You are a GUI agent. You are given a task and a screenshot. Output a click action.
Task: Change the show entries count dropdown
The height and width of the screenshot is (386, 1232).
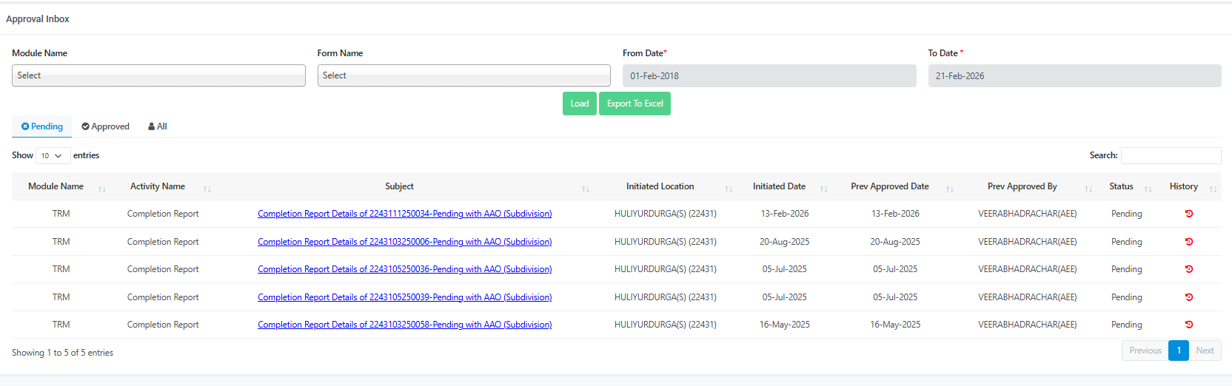(53, 156)
